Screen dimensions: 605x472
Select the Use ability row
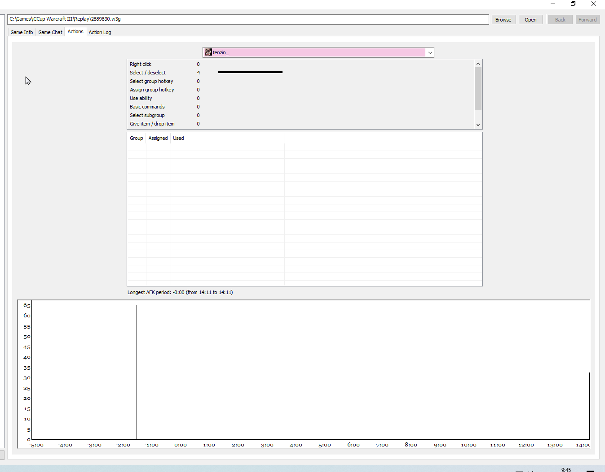(300, 98)
